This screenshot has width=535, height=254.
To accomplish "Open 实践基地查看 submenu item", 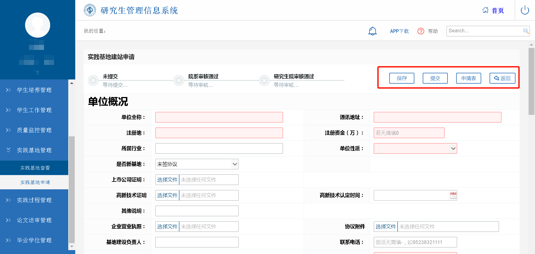I will (35, 168).
